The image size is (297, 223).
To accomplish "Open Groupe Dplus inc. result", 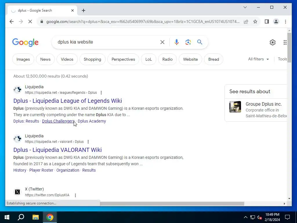I will tap(264, 104).
